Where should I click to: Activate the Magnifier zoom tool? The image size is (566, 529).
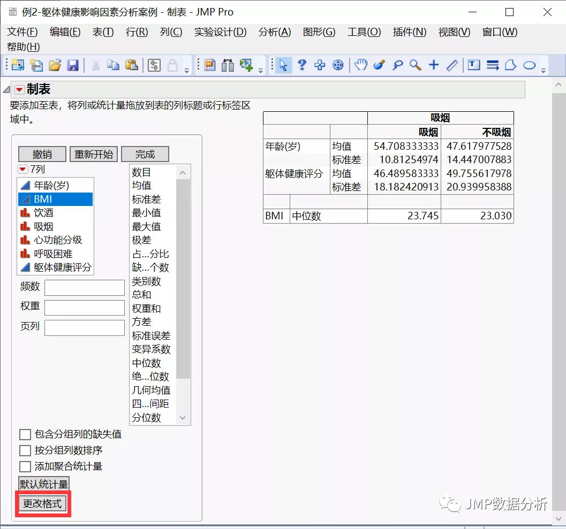tap(414, 65)
